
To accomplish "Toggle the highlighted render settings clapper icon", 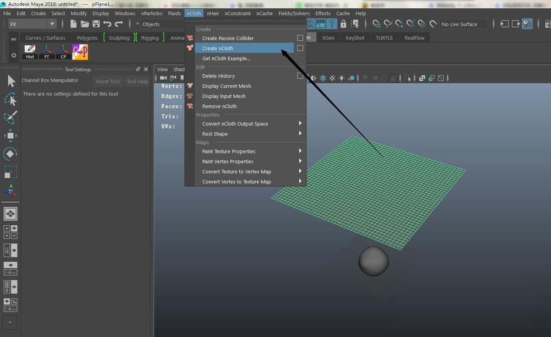I will 321,24.
